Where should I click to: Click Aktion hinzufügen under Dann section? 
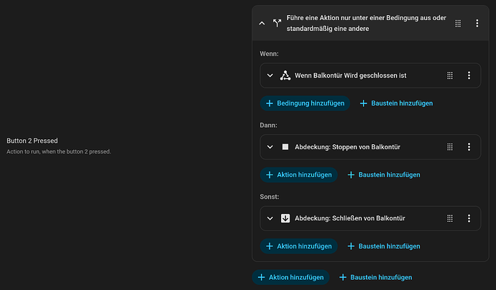[x=298, y=174]
